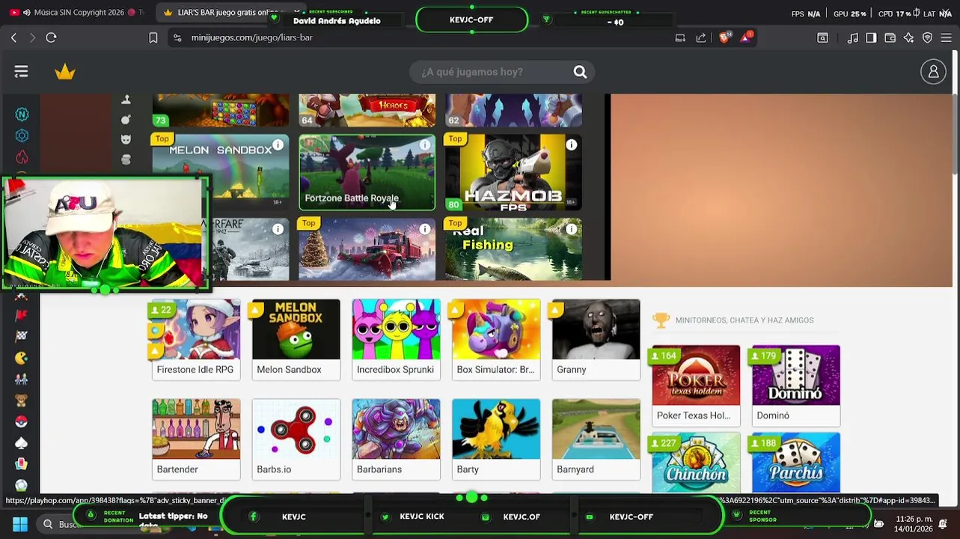Click info icon on HAZMOB FPS tile
This screenshot has width=960, height=539.
[571, 144]
